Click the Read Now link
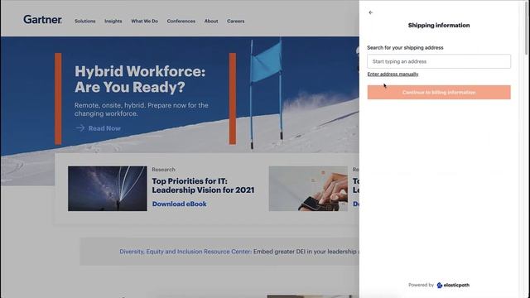The width and height of the screenshot is (530, 298). (x=104, y=128)
